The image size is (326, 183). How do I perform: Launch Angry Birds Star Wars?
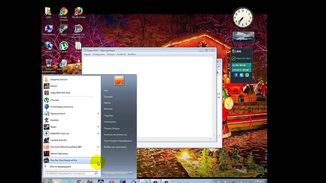click(60, 93)
